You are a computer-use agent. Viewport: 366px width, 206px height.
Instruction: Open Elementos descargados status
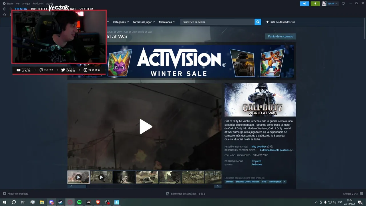[188, 194]
